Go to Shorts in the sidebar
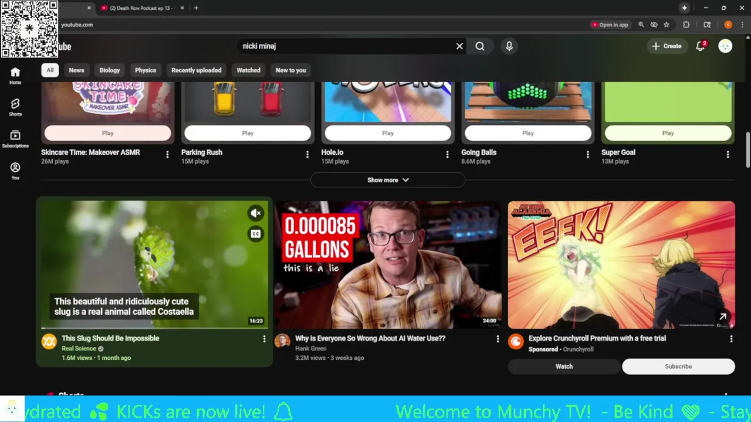The image size is (751, 422). 15,107
